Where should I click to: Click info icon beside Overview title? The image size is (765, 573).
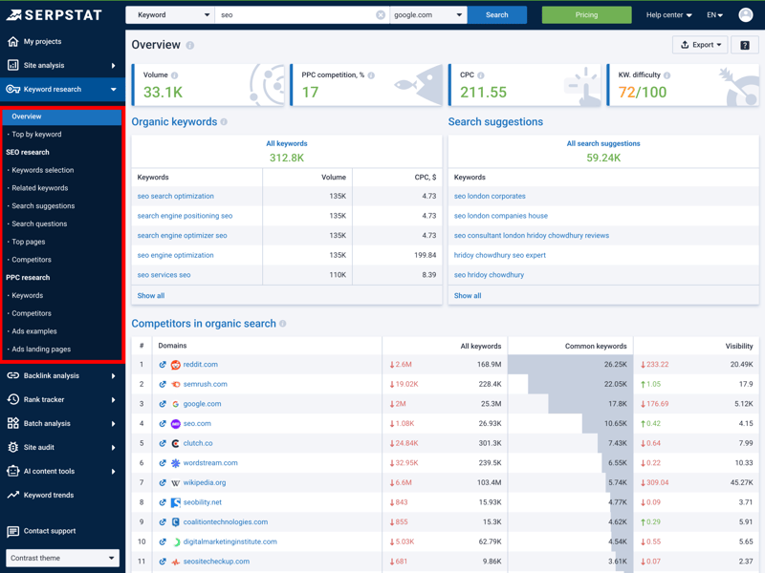pos(190,46)
